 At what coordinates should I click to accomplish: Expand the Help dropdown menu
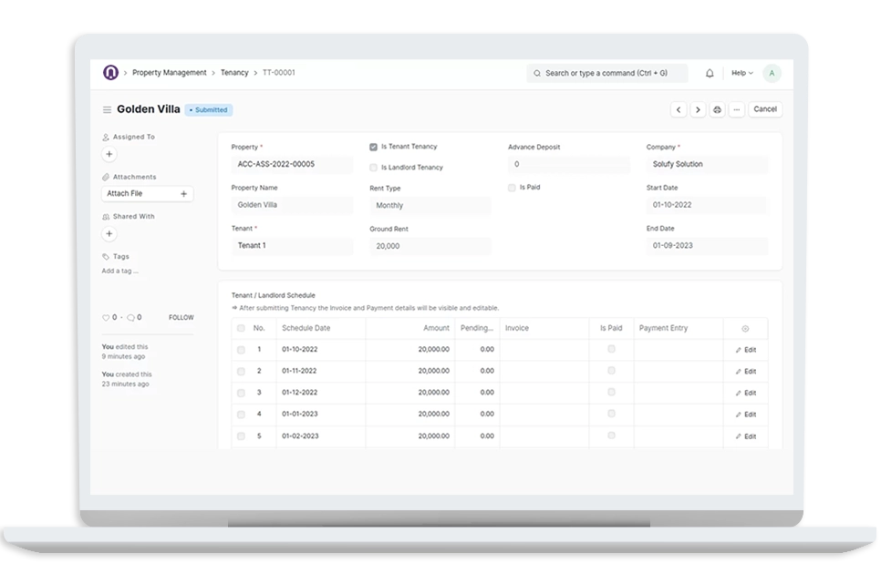tap(741, 73)
